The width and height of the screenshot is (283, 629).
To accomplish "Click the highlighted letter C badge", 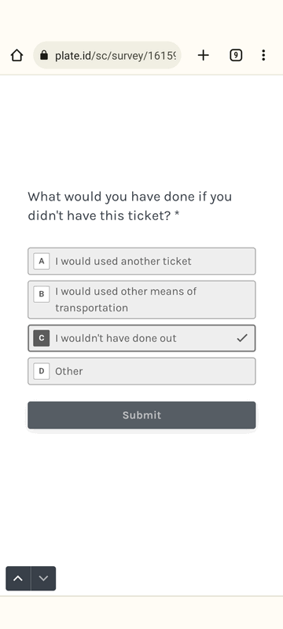I will (42, 338).
